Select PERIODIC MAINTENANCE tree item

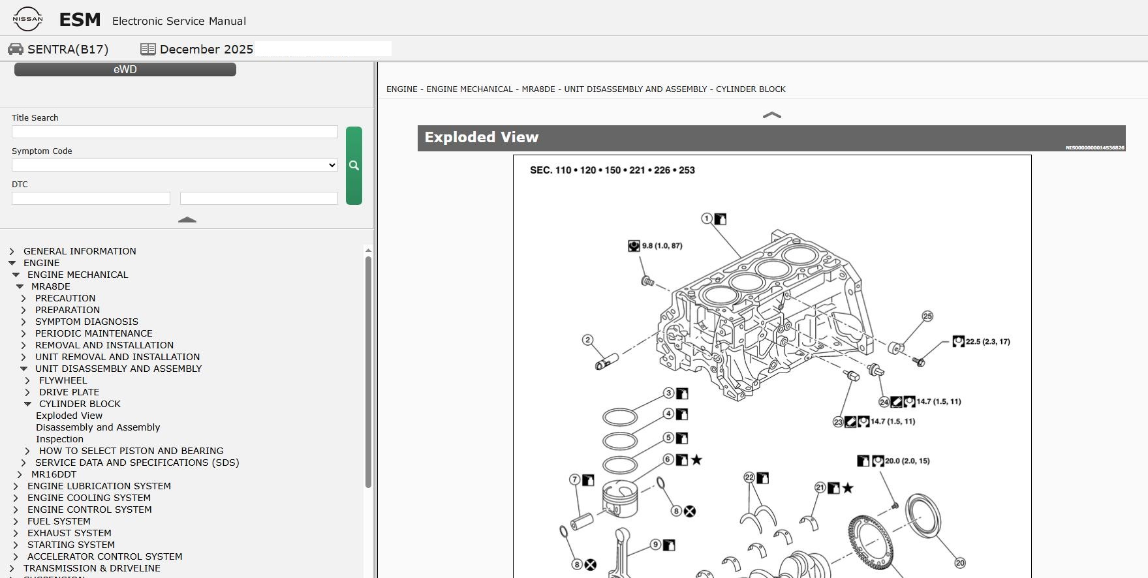pyautogui.click(x=94, y=333)
